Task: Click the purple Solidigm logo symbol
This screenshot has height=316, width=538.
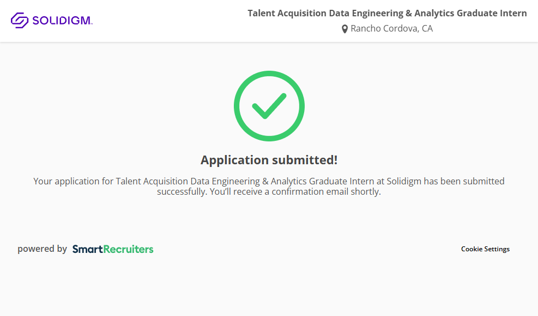Action: coord(20,21)
